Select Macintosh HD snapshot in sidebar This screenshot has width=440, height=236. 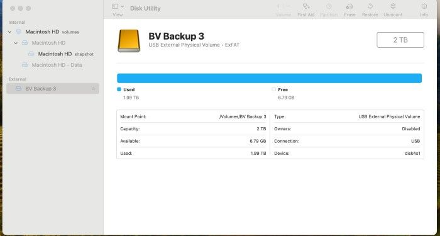[x=66, y=54]
